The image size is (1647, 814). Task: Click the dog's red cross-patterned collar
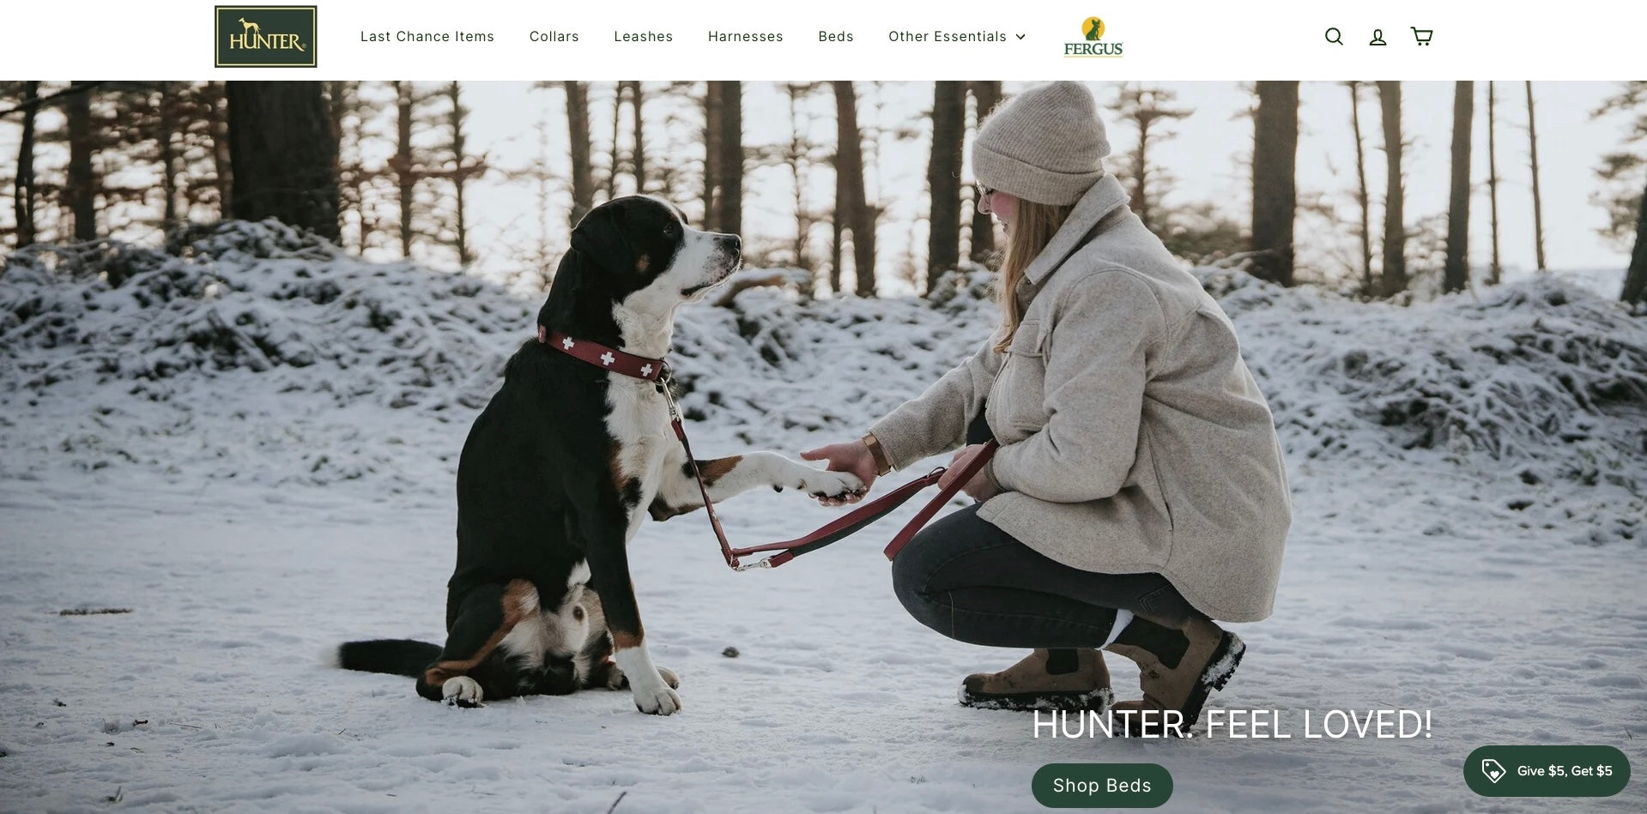[x=602, y=353]
